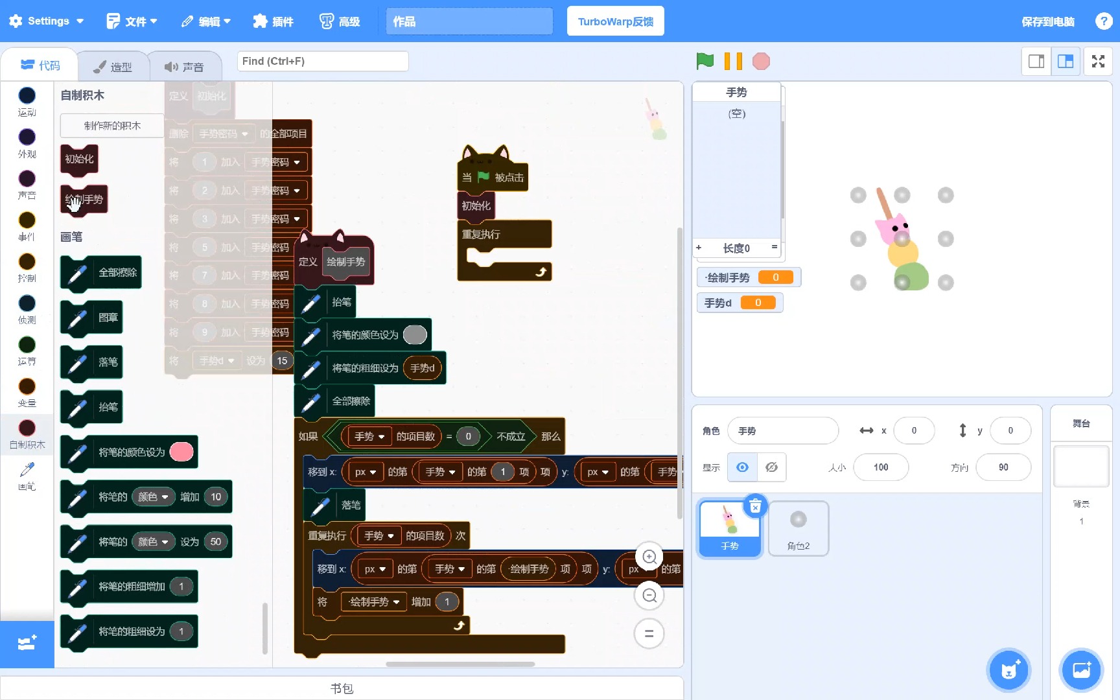Click the green flag to run project
This screenshot has width=1120, height=700.
tap(705, 61)
